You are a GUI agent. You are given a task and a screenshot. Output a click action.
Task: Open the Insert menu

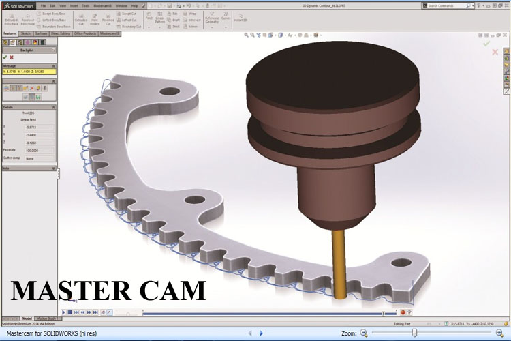74,6
